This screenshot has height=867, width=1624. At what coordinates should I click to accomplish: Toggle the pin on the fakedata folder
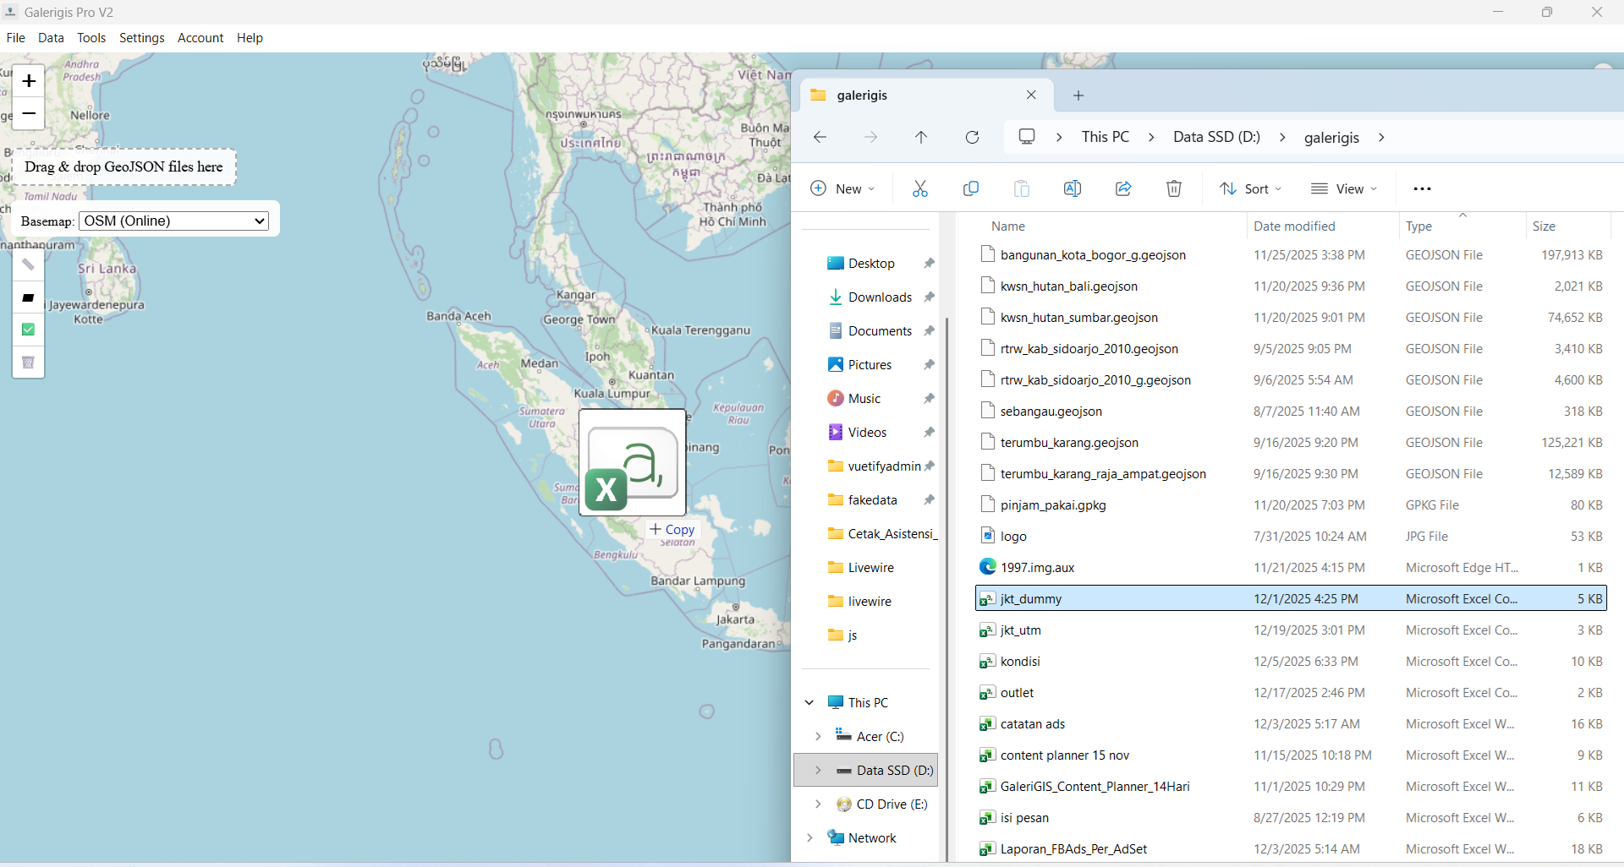pos(929,499)
